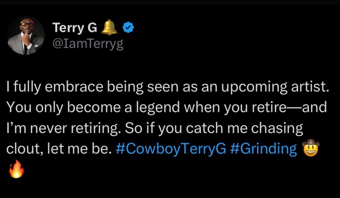Click the fire emoji below the tweet
This screenshot has width=340, height=198.
pos(16,170)
